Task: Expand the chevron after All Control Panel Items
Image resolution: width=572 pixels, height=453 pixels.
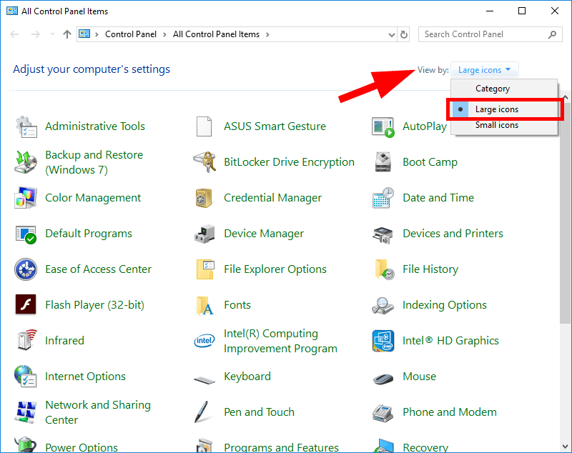Action: 267,34
